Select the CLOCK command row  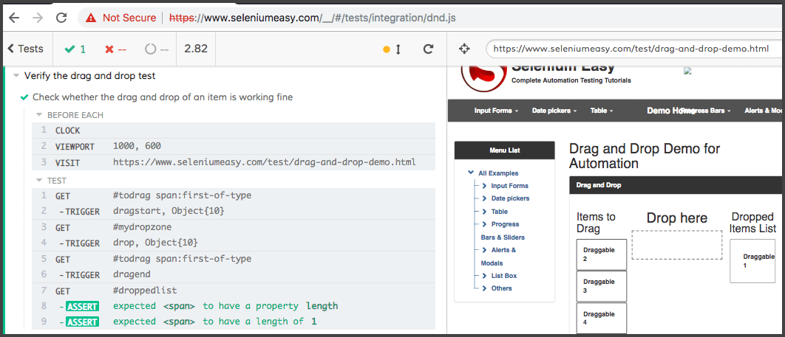(x=234, y=131)
